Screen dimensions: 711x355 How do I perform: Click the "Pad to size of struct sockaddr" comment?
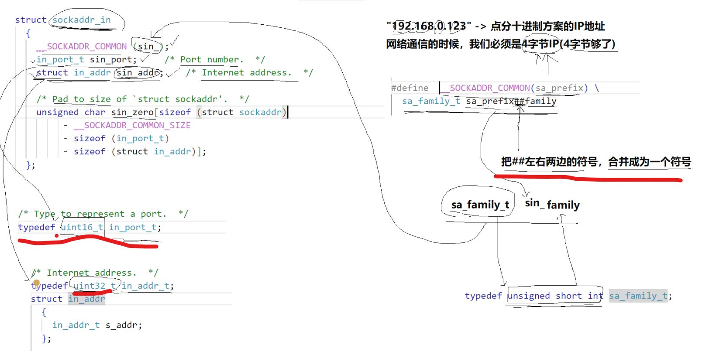[143, 99]
